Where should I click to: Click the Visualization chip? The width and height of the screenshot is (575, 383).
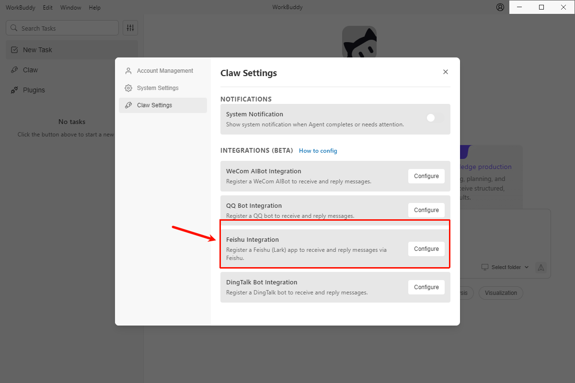[x=501, y=293]
